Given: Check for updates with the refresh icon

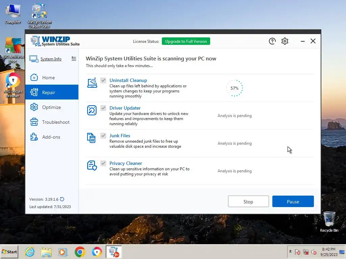Looking at the screenshot, I should click(62, 199).
